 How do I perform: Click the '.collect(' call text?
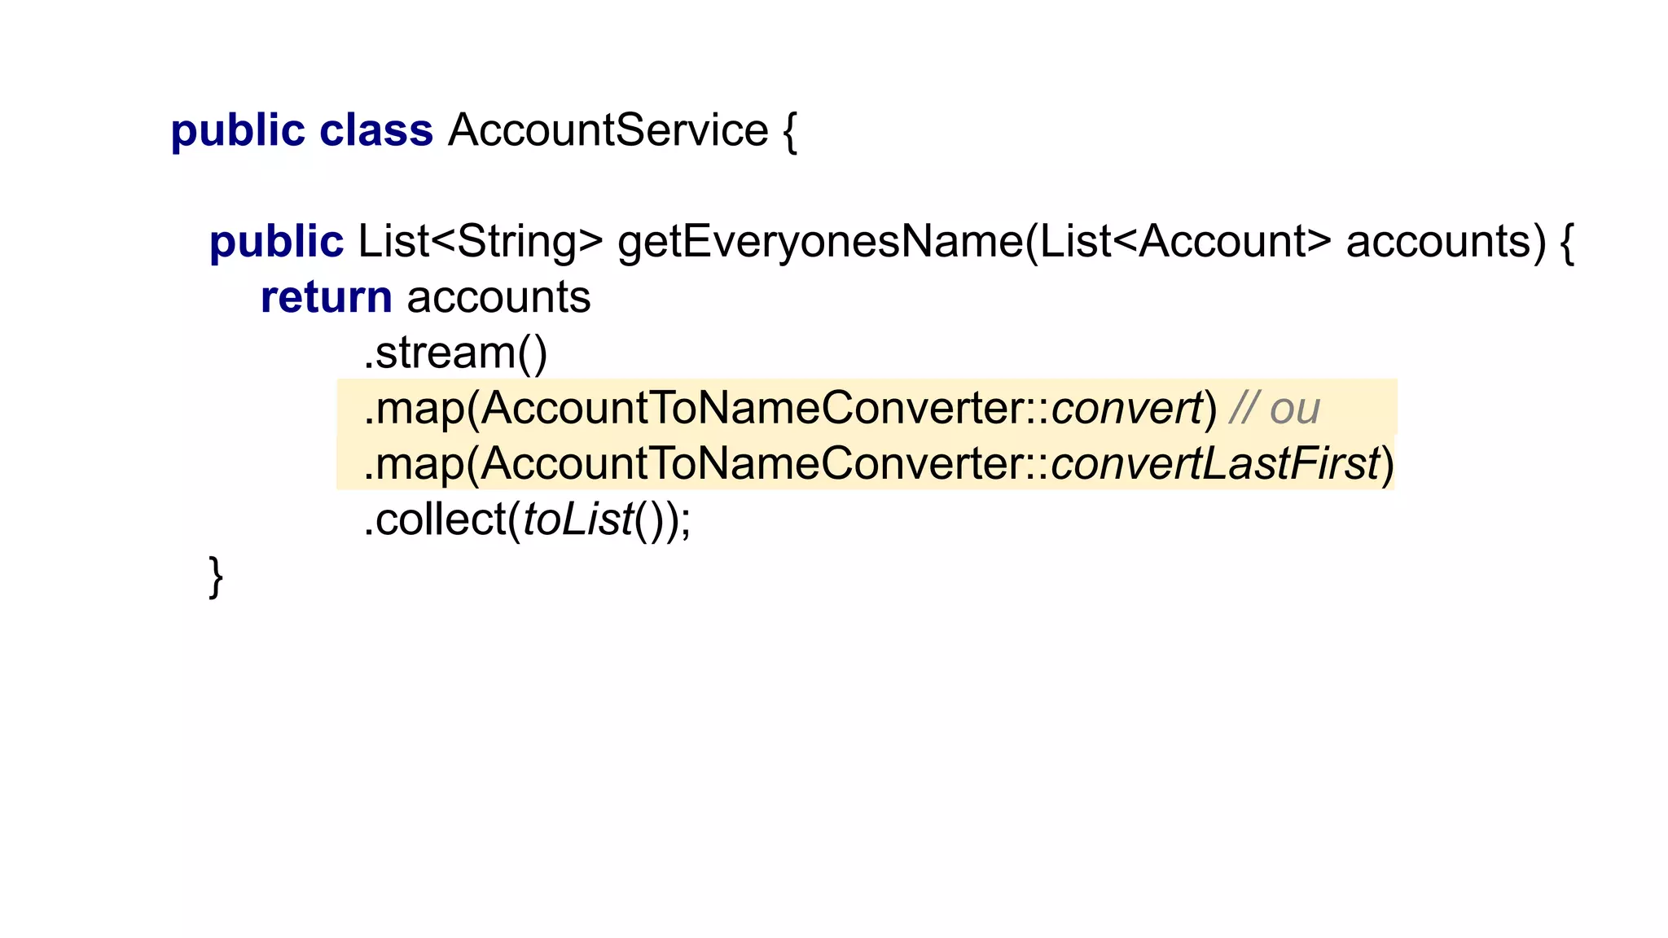[442, 519]
